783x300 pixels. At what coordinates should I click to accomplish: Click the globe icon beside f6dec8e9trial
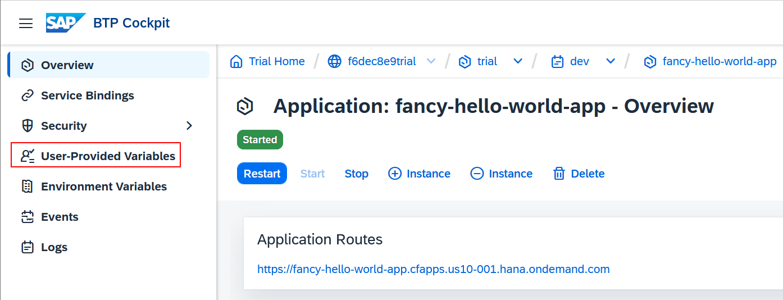(x=335, y=61)
